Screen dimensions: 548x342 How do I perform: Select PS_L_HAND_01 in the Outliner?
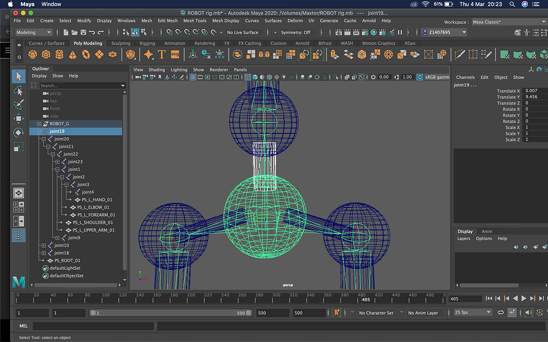(x=97, y=200)
